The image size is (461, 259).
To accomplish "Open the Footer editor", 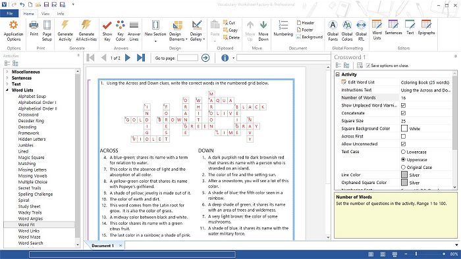I will click(x=305, y=30).
